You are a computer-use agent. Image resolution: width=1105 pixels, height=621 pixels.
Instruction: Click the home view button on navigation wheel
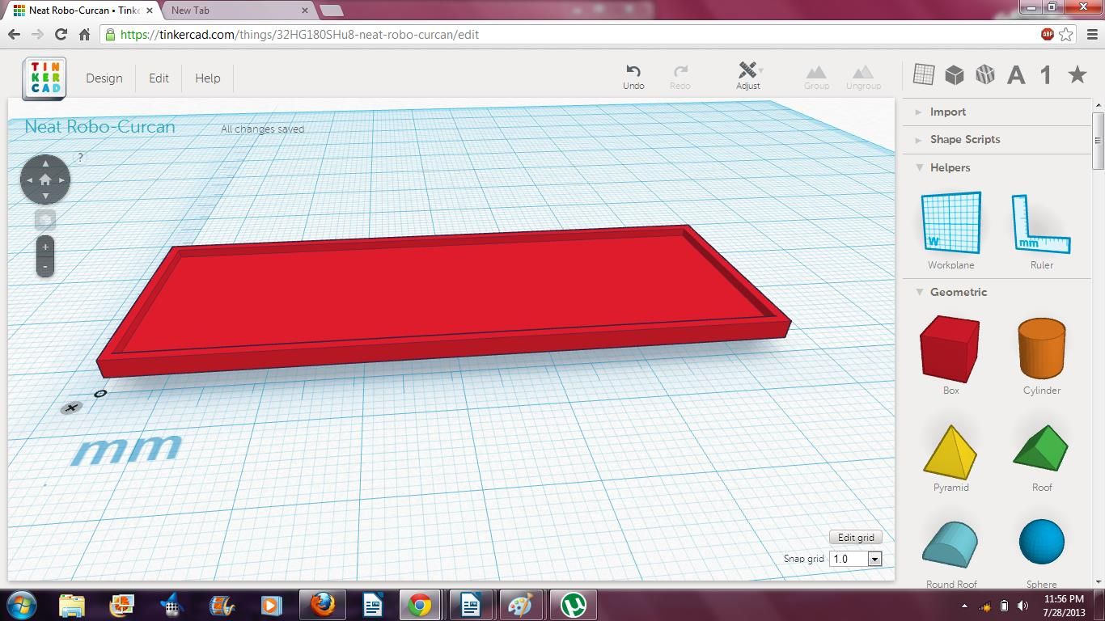pyautogui.click(x=45, y=180)
